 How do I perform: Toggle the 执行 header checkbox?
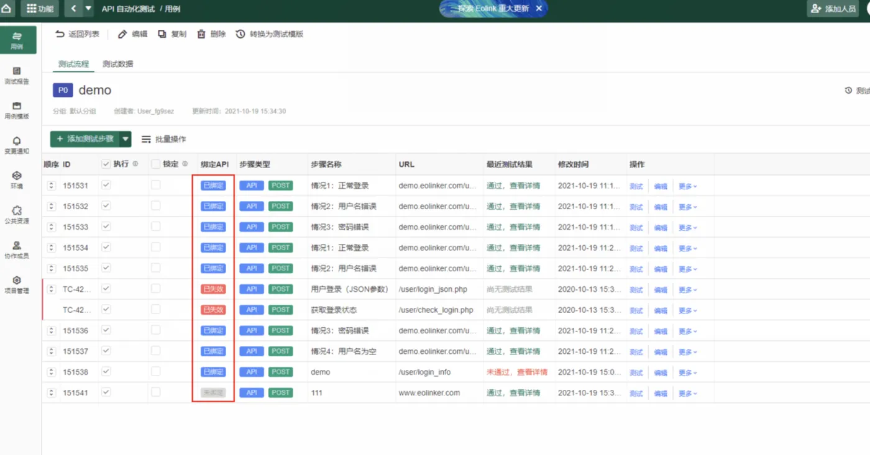(106, 164)
